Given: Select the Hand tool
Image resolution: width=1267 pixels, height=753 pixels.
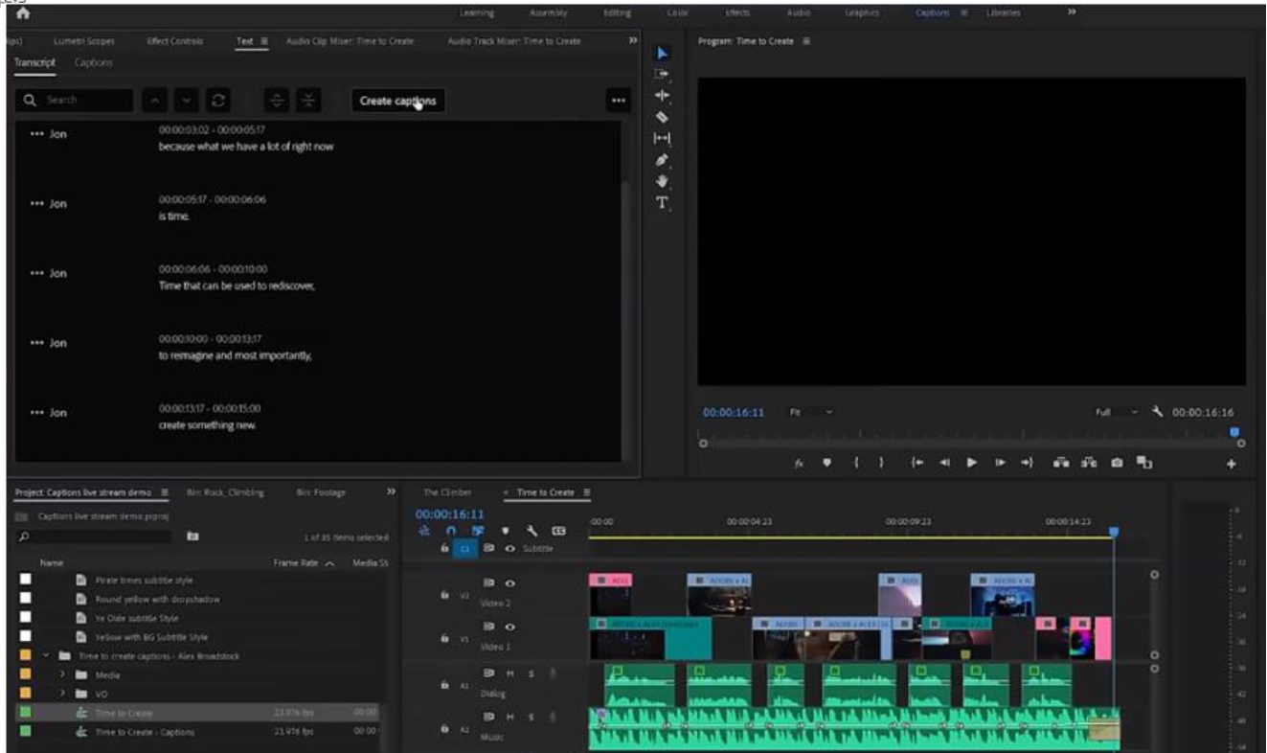Looking at the screenshot, I should coord(662,180).
